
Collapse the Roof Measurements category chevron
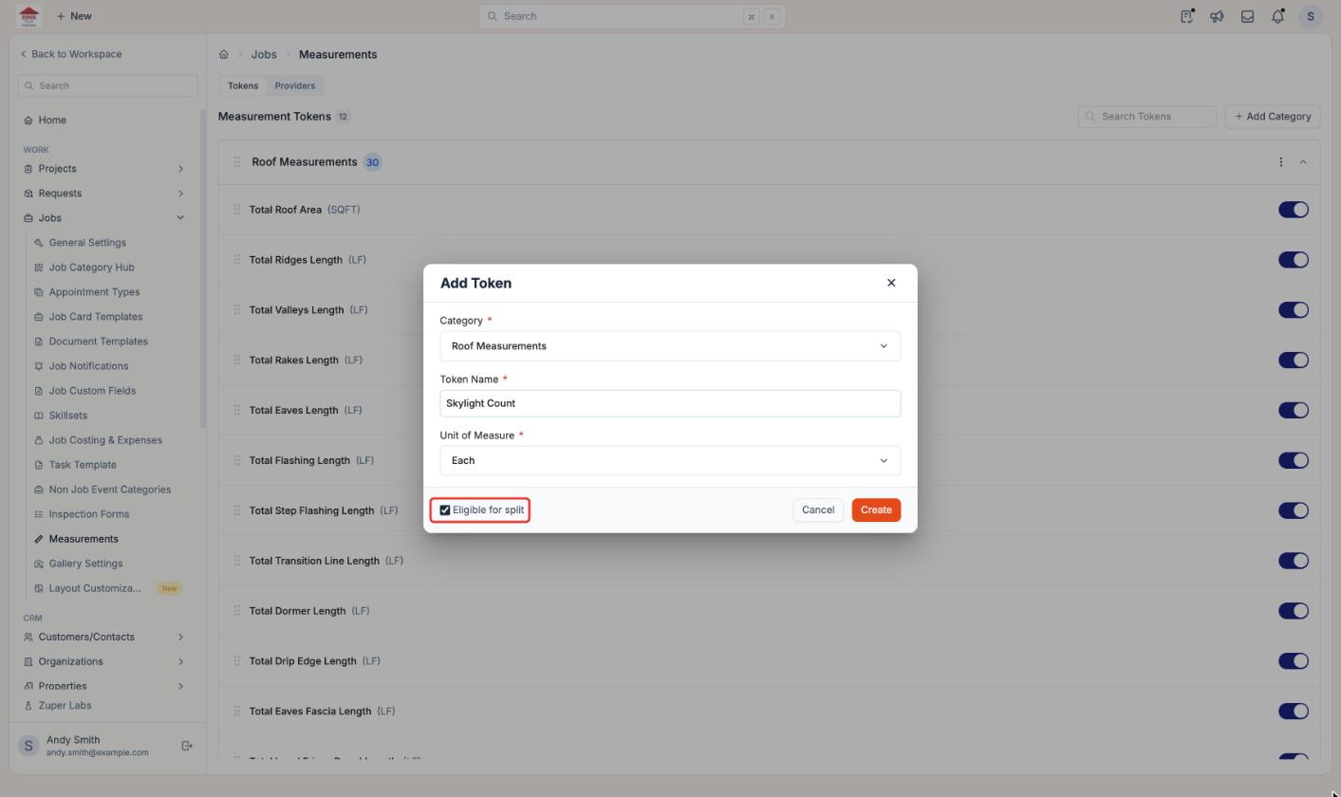click(1303, 162)
